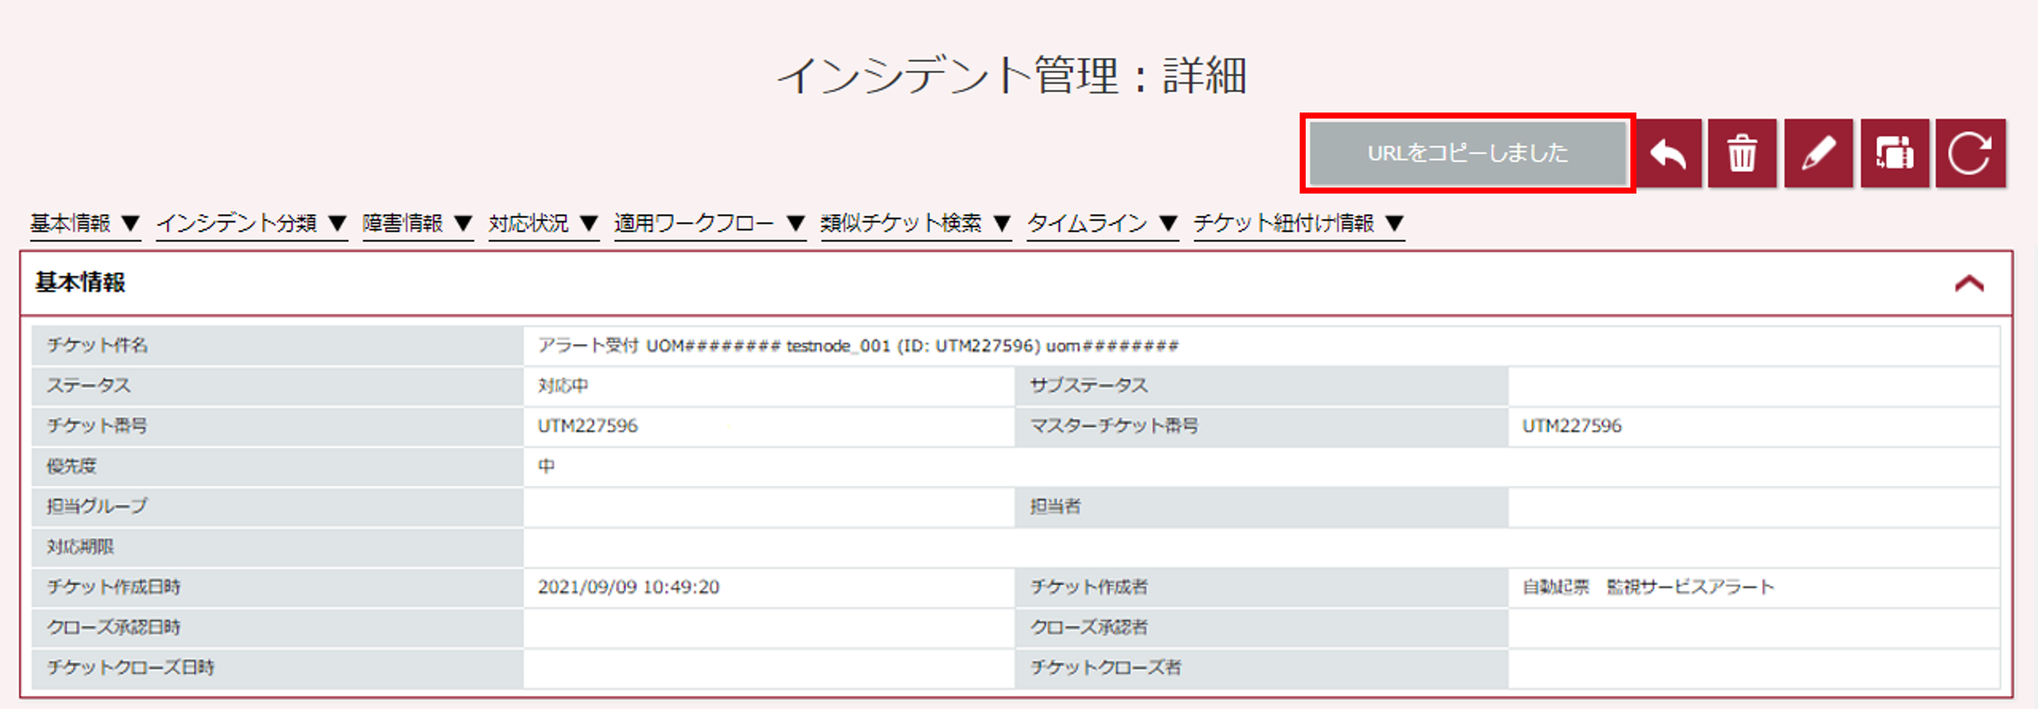Click the duplicate ticket icon button

(1895, 153)
